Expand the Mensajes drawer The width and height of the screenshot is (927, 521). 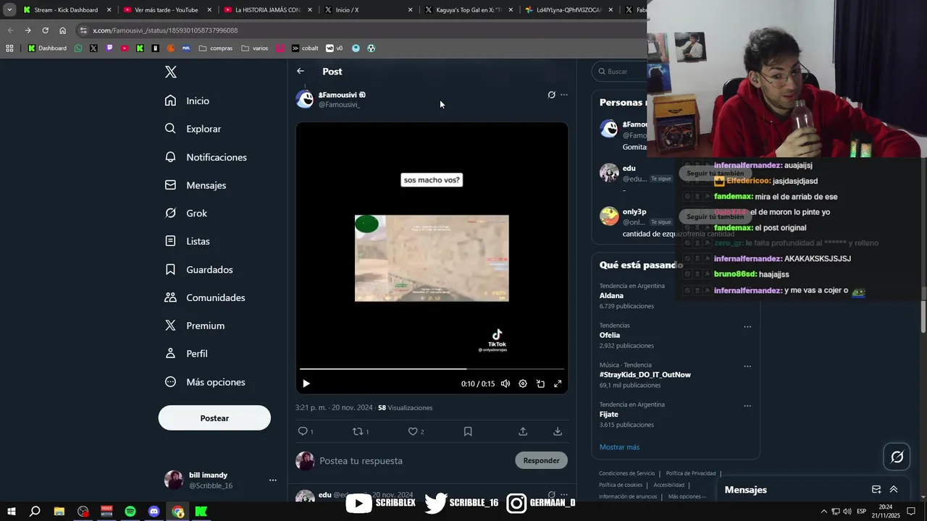pos(894,489)
